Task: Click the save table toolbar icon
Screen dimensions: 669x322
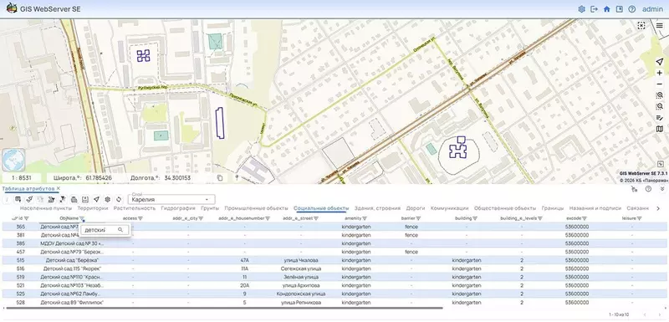Action: point(85,199)
